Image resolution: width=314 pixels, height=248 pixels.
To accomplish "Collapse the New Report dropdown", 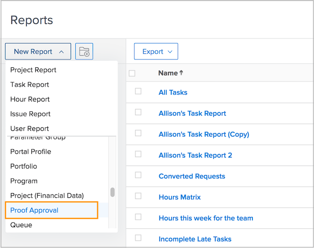I will click(x=38, y=52).
